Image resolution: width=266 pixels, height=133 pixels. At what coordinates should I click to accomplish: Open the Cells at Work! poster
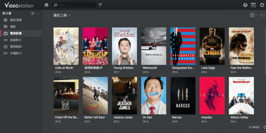pyautogui.click(x=66, y=46)
